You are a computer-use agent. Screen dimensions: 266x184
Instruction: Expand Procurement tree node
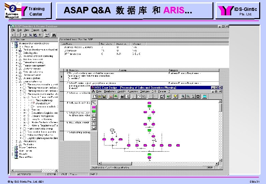point(16,141)
